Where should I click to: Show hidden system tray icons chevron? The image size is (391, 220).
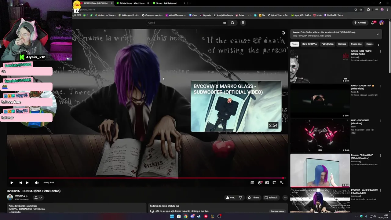(x=356, y=216)
